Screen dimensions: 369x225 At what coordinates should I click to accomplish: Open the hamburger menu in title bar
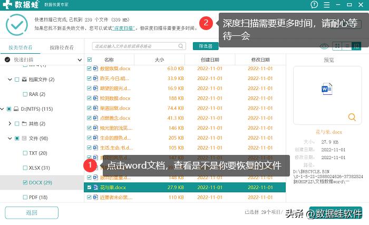(x=327, y=5)
